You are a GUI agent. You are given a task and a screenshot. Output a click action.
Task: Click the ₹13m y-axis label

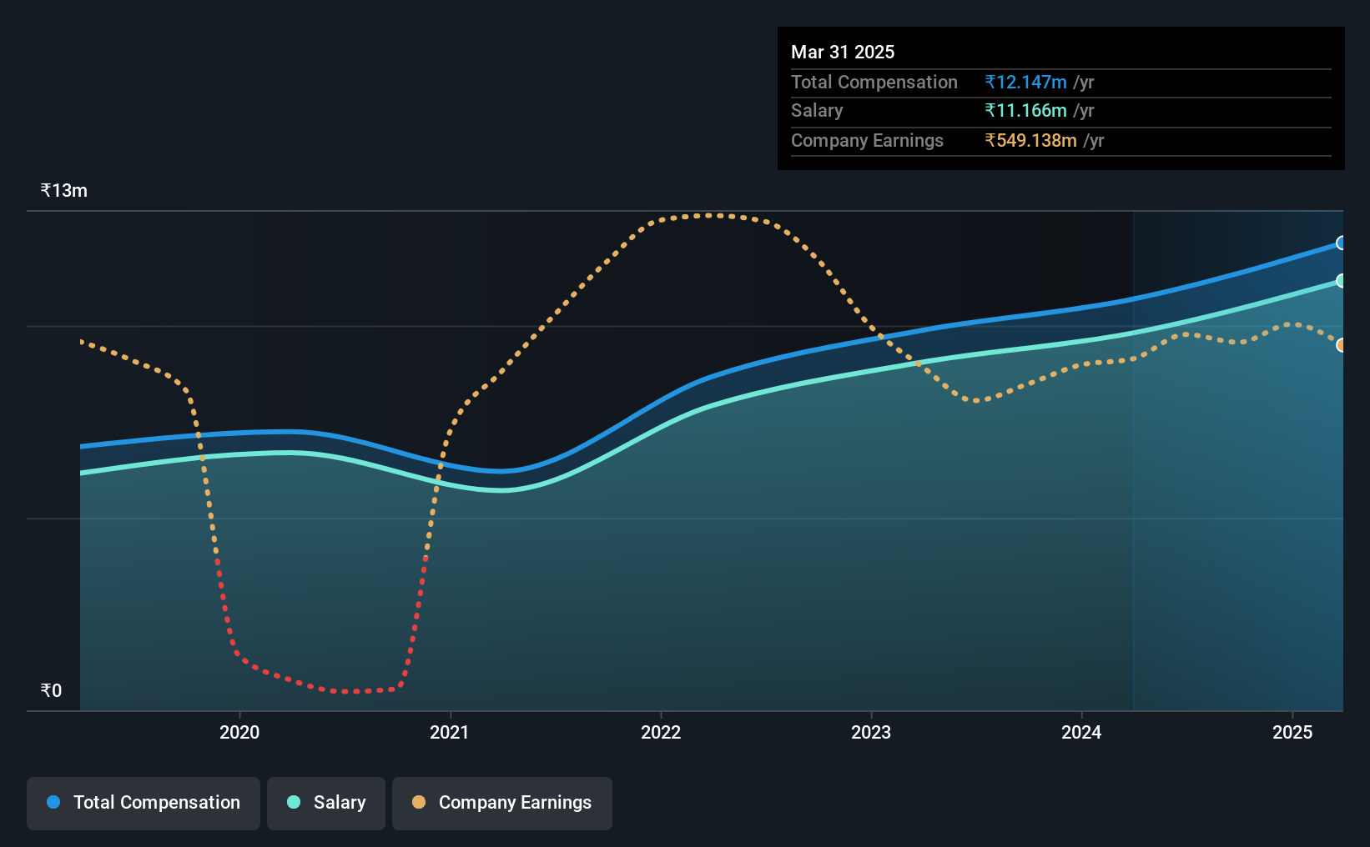click(64, 190)
